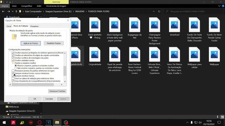Viewport: 225px width, 126px height.
Task: Uncheck Sempre mostrar ícones, nunca miniaturas
Action: click(13, 73)
